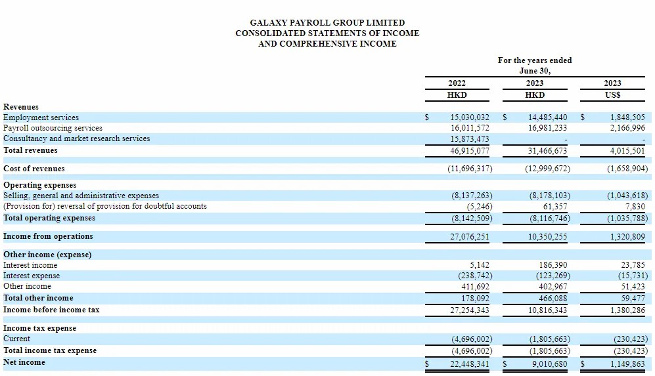
Task: Click the value (12,999,672)
Action: [548, 169]
